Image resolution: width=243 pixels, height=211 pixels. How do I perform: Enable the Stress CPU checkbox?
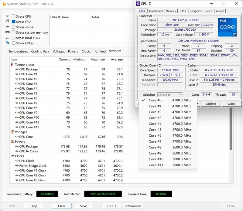pyautogui.click(x=14, y=16)
